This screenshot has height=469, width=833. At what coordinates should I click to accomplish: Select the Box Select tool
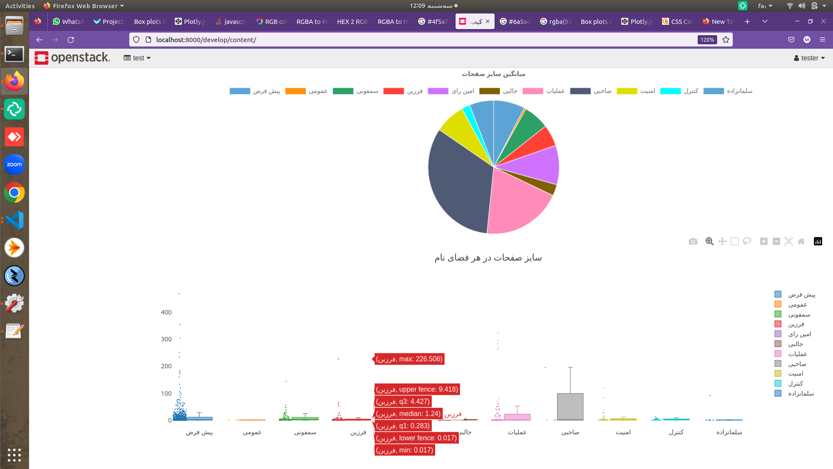pos(735,241)
